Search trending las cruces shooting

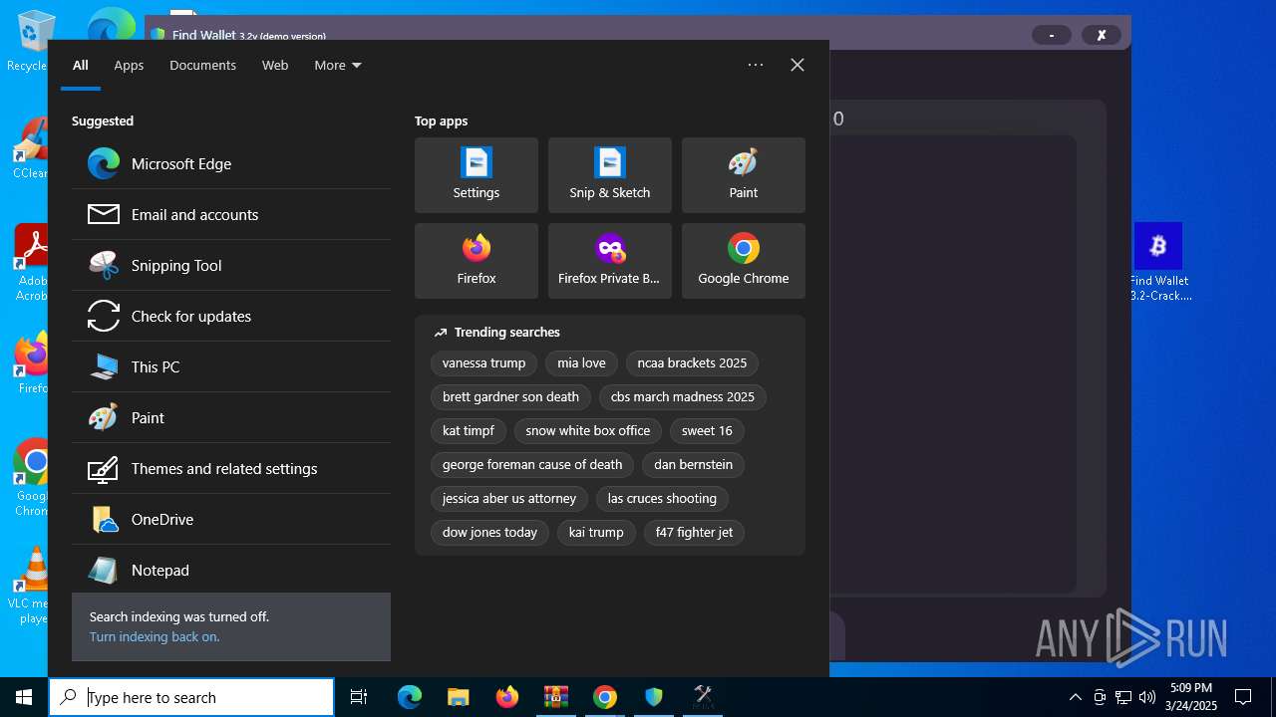click(x=662, y=498)
